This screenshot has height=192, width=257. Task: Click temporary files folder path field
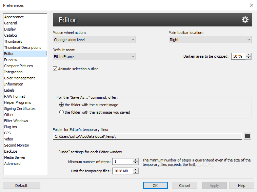147,136
